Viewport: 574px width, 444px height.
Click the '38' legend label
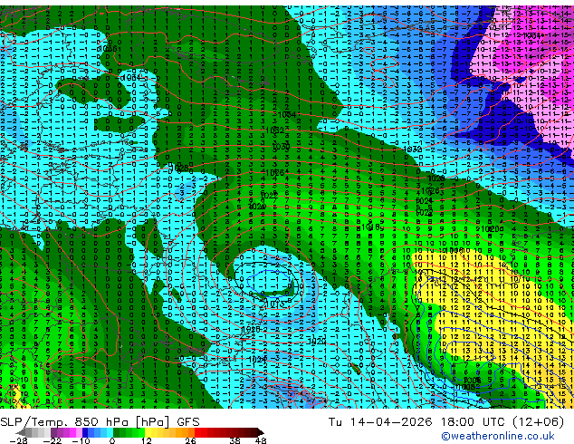pyautogui.click(x=235, y=440)
